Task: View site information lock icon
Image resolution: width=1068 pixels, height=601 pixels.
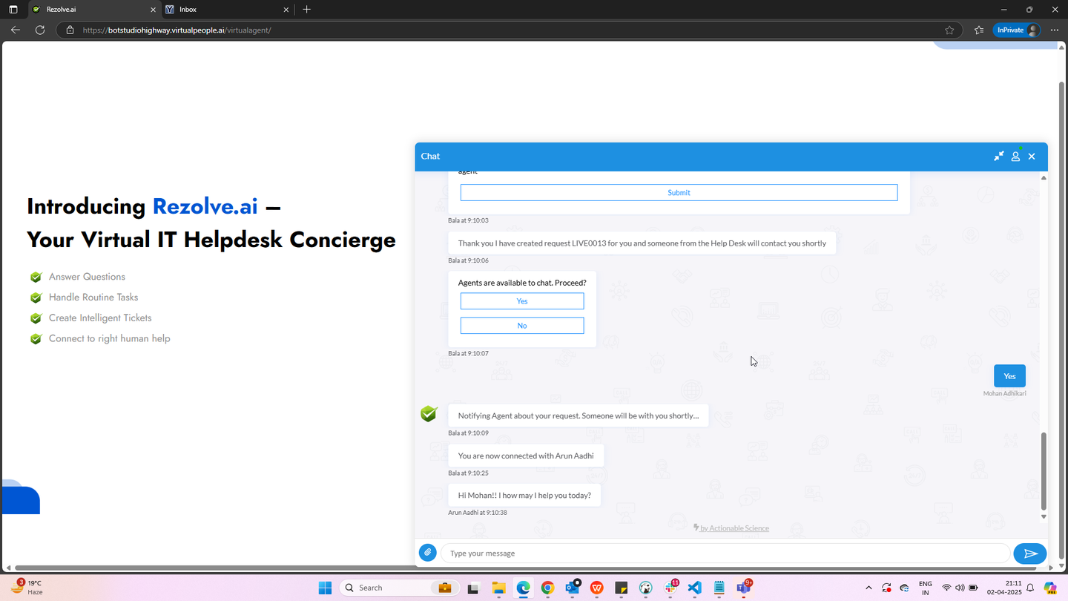Action: [70, 30]
